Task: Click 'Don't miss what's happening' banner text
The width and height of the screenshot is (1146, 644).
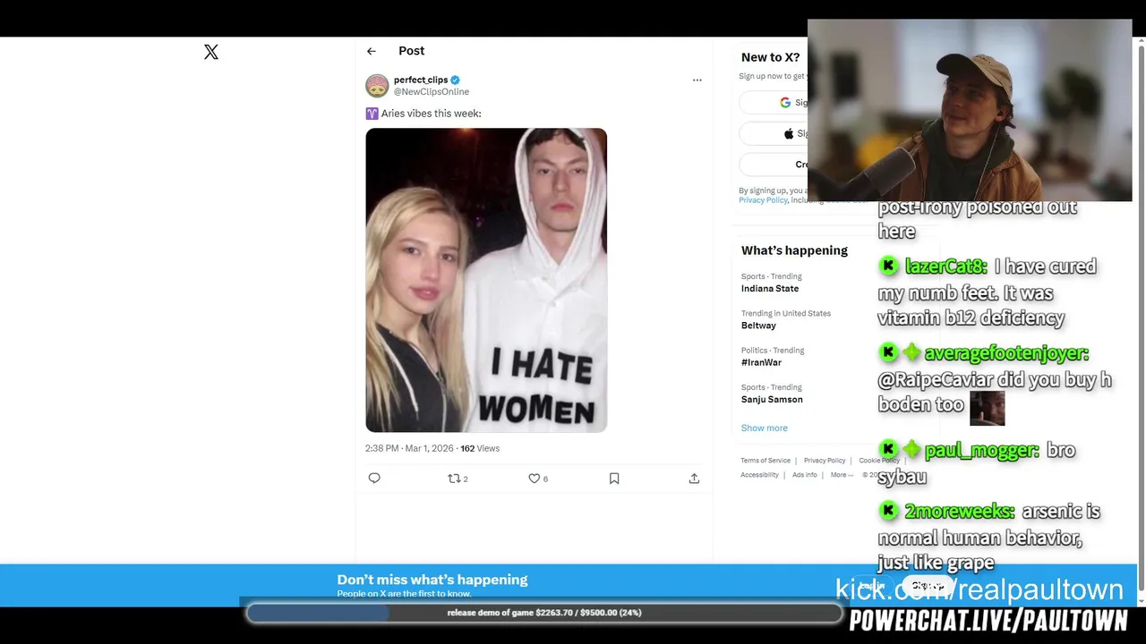Action: [432, 580]
